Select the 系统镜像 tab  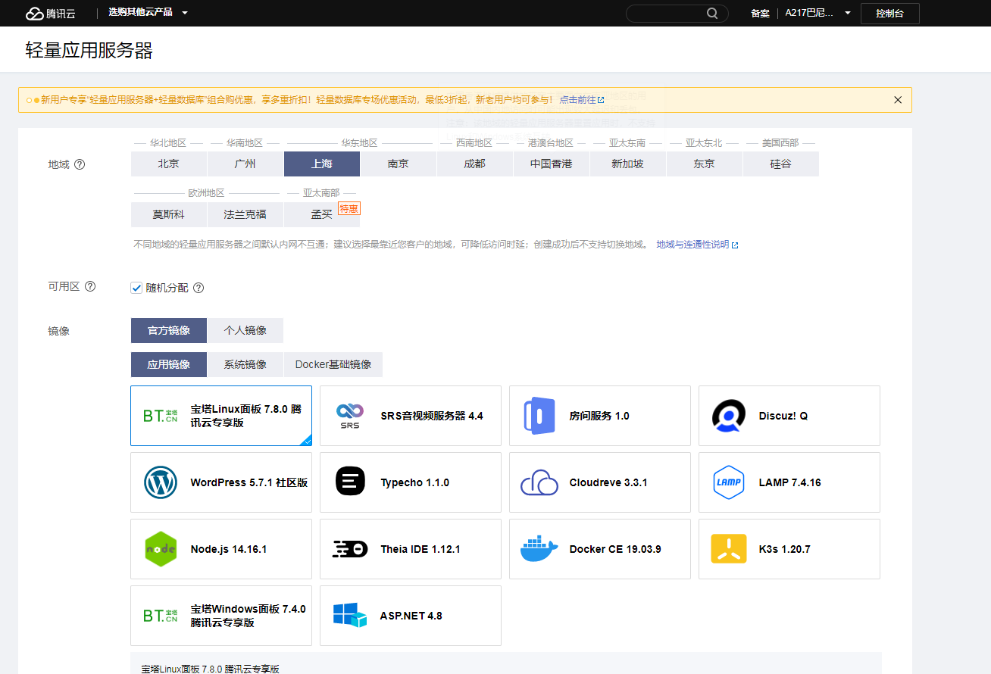pyautogui.click(x=245, y=364)
